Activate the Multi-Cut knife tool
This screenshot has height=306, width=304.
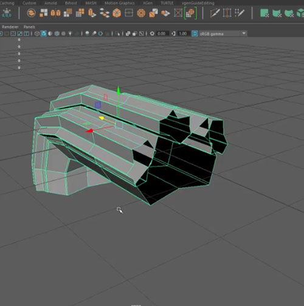click(x=239, y=13)
